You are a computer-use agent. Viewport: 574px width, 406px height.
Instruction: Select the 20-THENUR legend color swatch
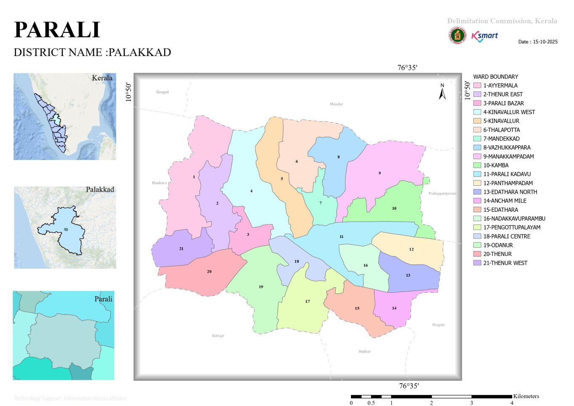pos(477,254)
